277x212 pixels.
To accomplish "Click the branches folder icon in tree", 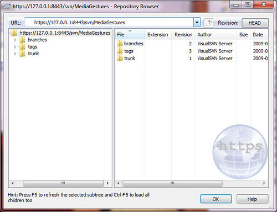I will 22,40.
